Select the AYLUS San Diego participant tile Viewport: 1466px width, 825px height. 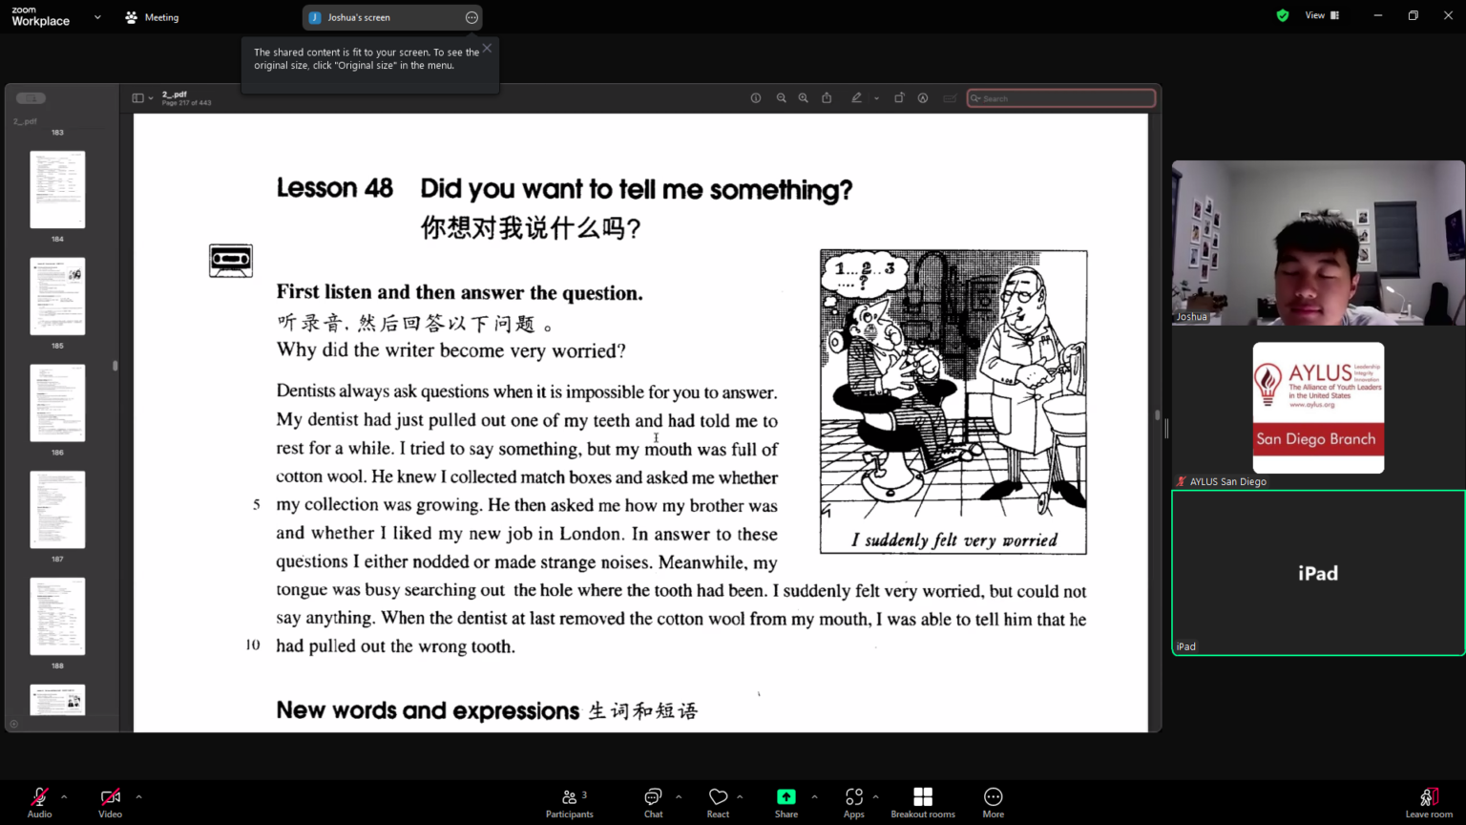(x=1318, y=408)
